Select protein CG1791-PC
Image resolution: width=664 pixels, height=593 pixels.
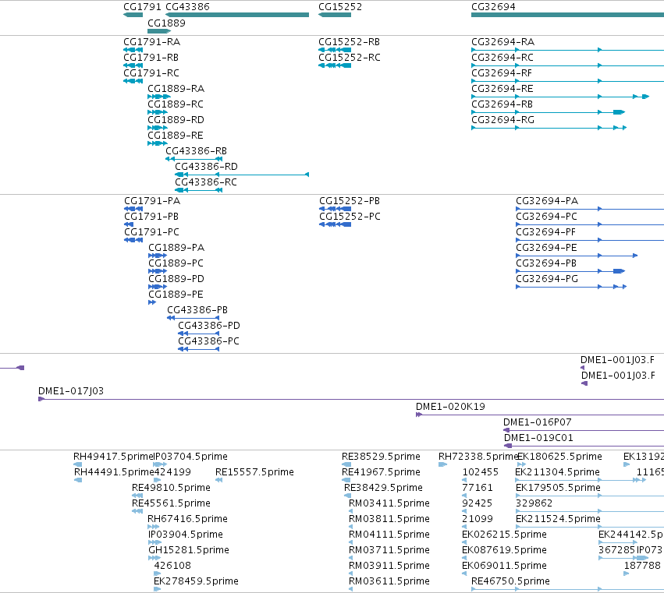coord(151,232)
